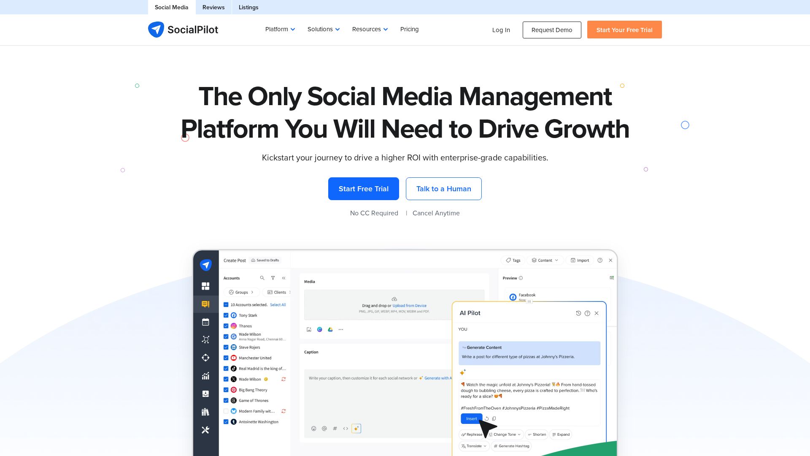810x456 pixels.
Task: Click the Canva icon under Media
Action: click(320, 330)
